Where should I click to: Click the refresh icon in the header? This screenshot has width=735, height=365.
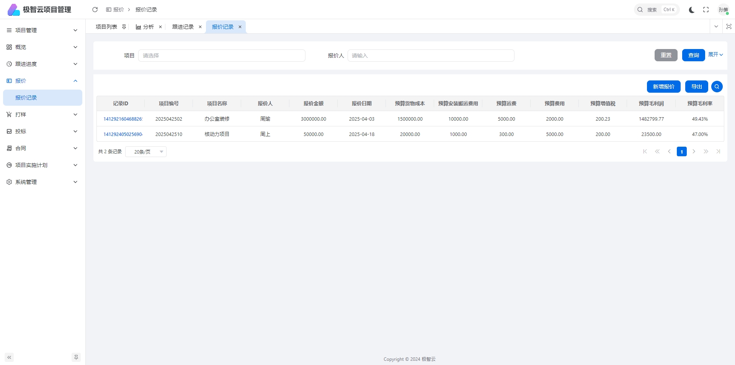click(x=95, y=10)
